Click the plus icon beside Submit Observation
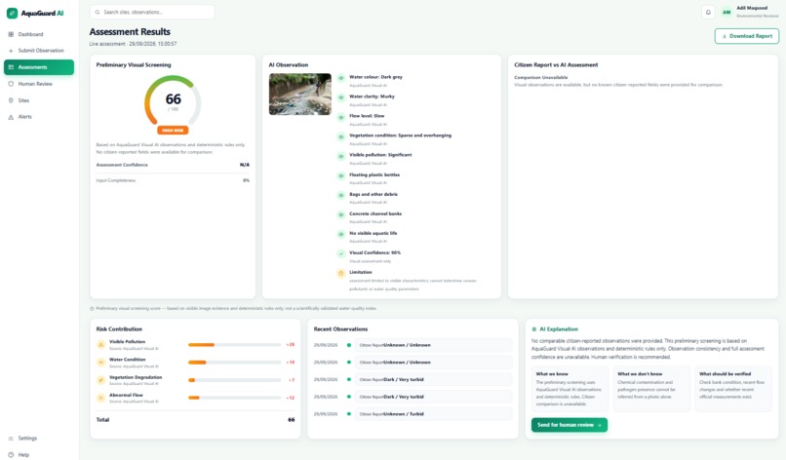The width and height of the screenshot is (786, 460). tap(11, 51)
